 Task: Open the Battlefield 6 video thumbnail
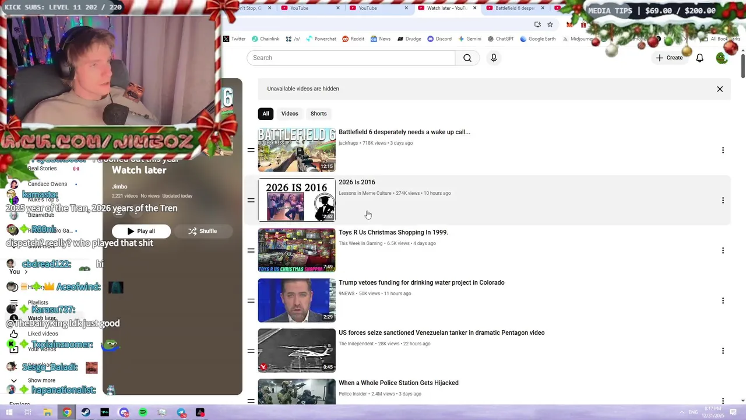click(297, 150)
